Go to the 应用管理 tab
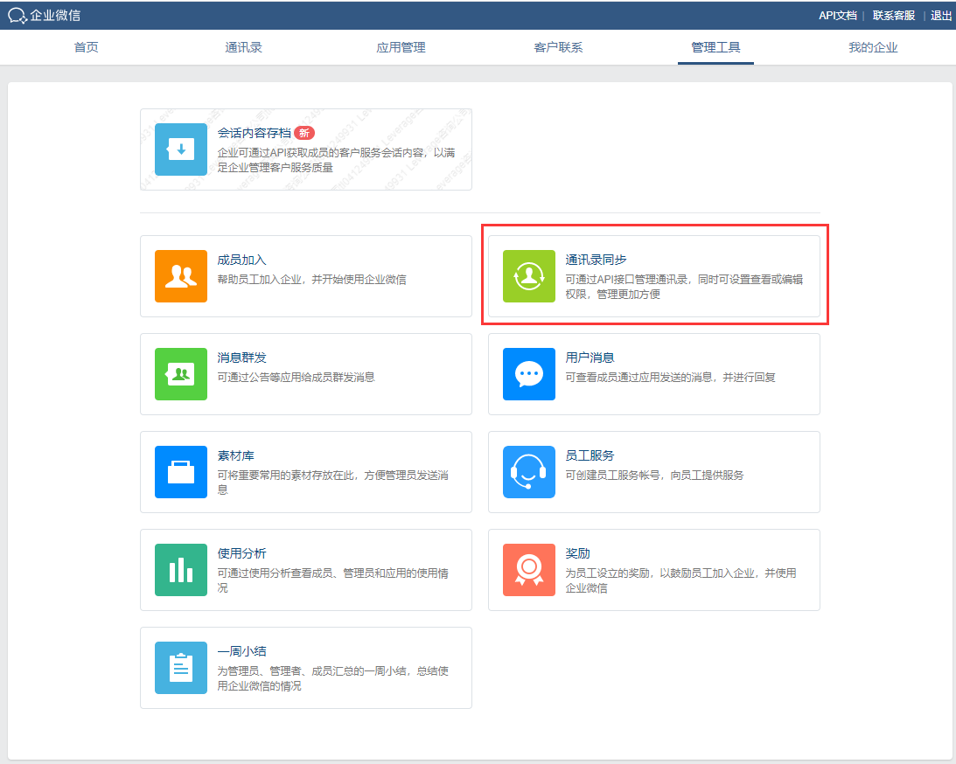Screen dimensions: 956x764 pos(401,47)
